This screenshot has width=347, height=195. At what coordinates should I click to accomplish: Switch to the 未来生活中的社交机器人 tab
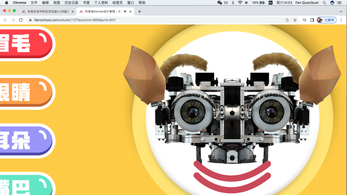pyautogui.click(x=47, y=12)
